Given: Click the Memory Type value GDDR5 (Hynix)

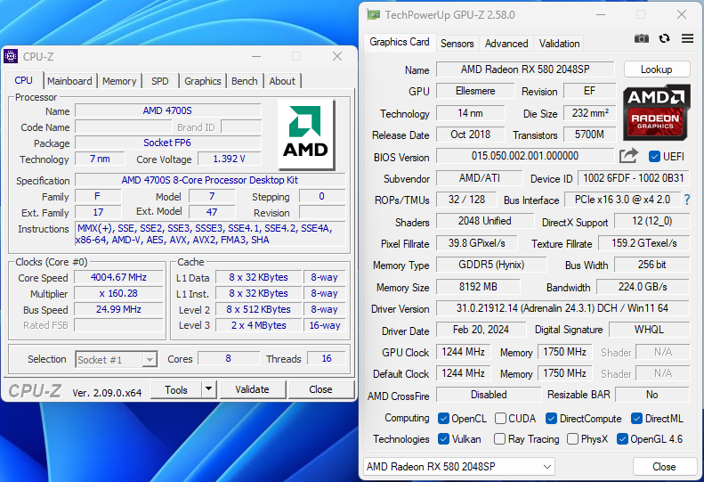Looking at the screenshot, I should point(491,265).
